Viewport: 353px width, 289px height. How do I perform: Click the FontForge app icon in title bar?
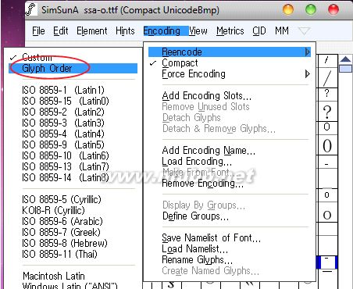[30, 9]
